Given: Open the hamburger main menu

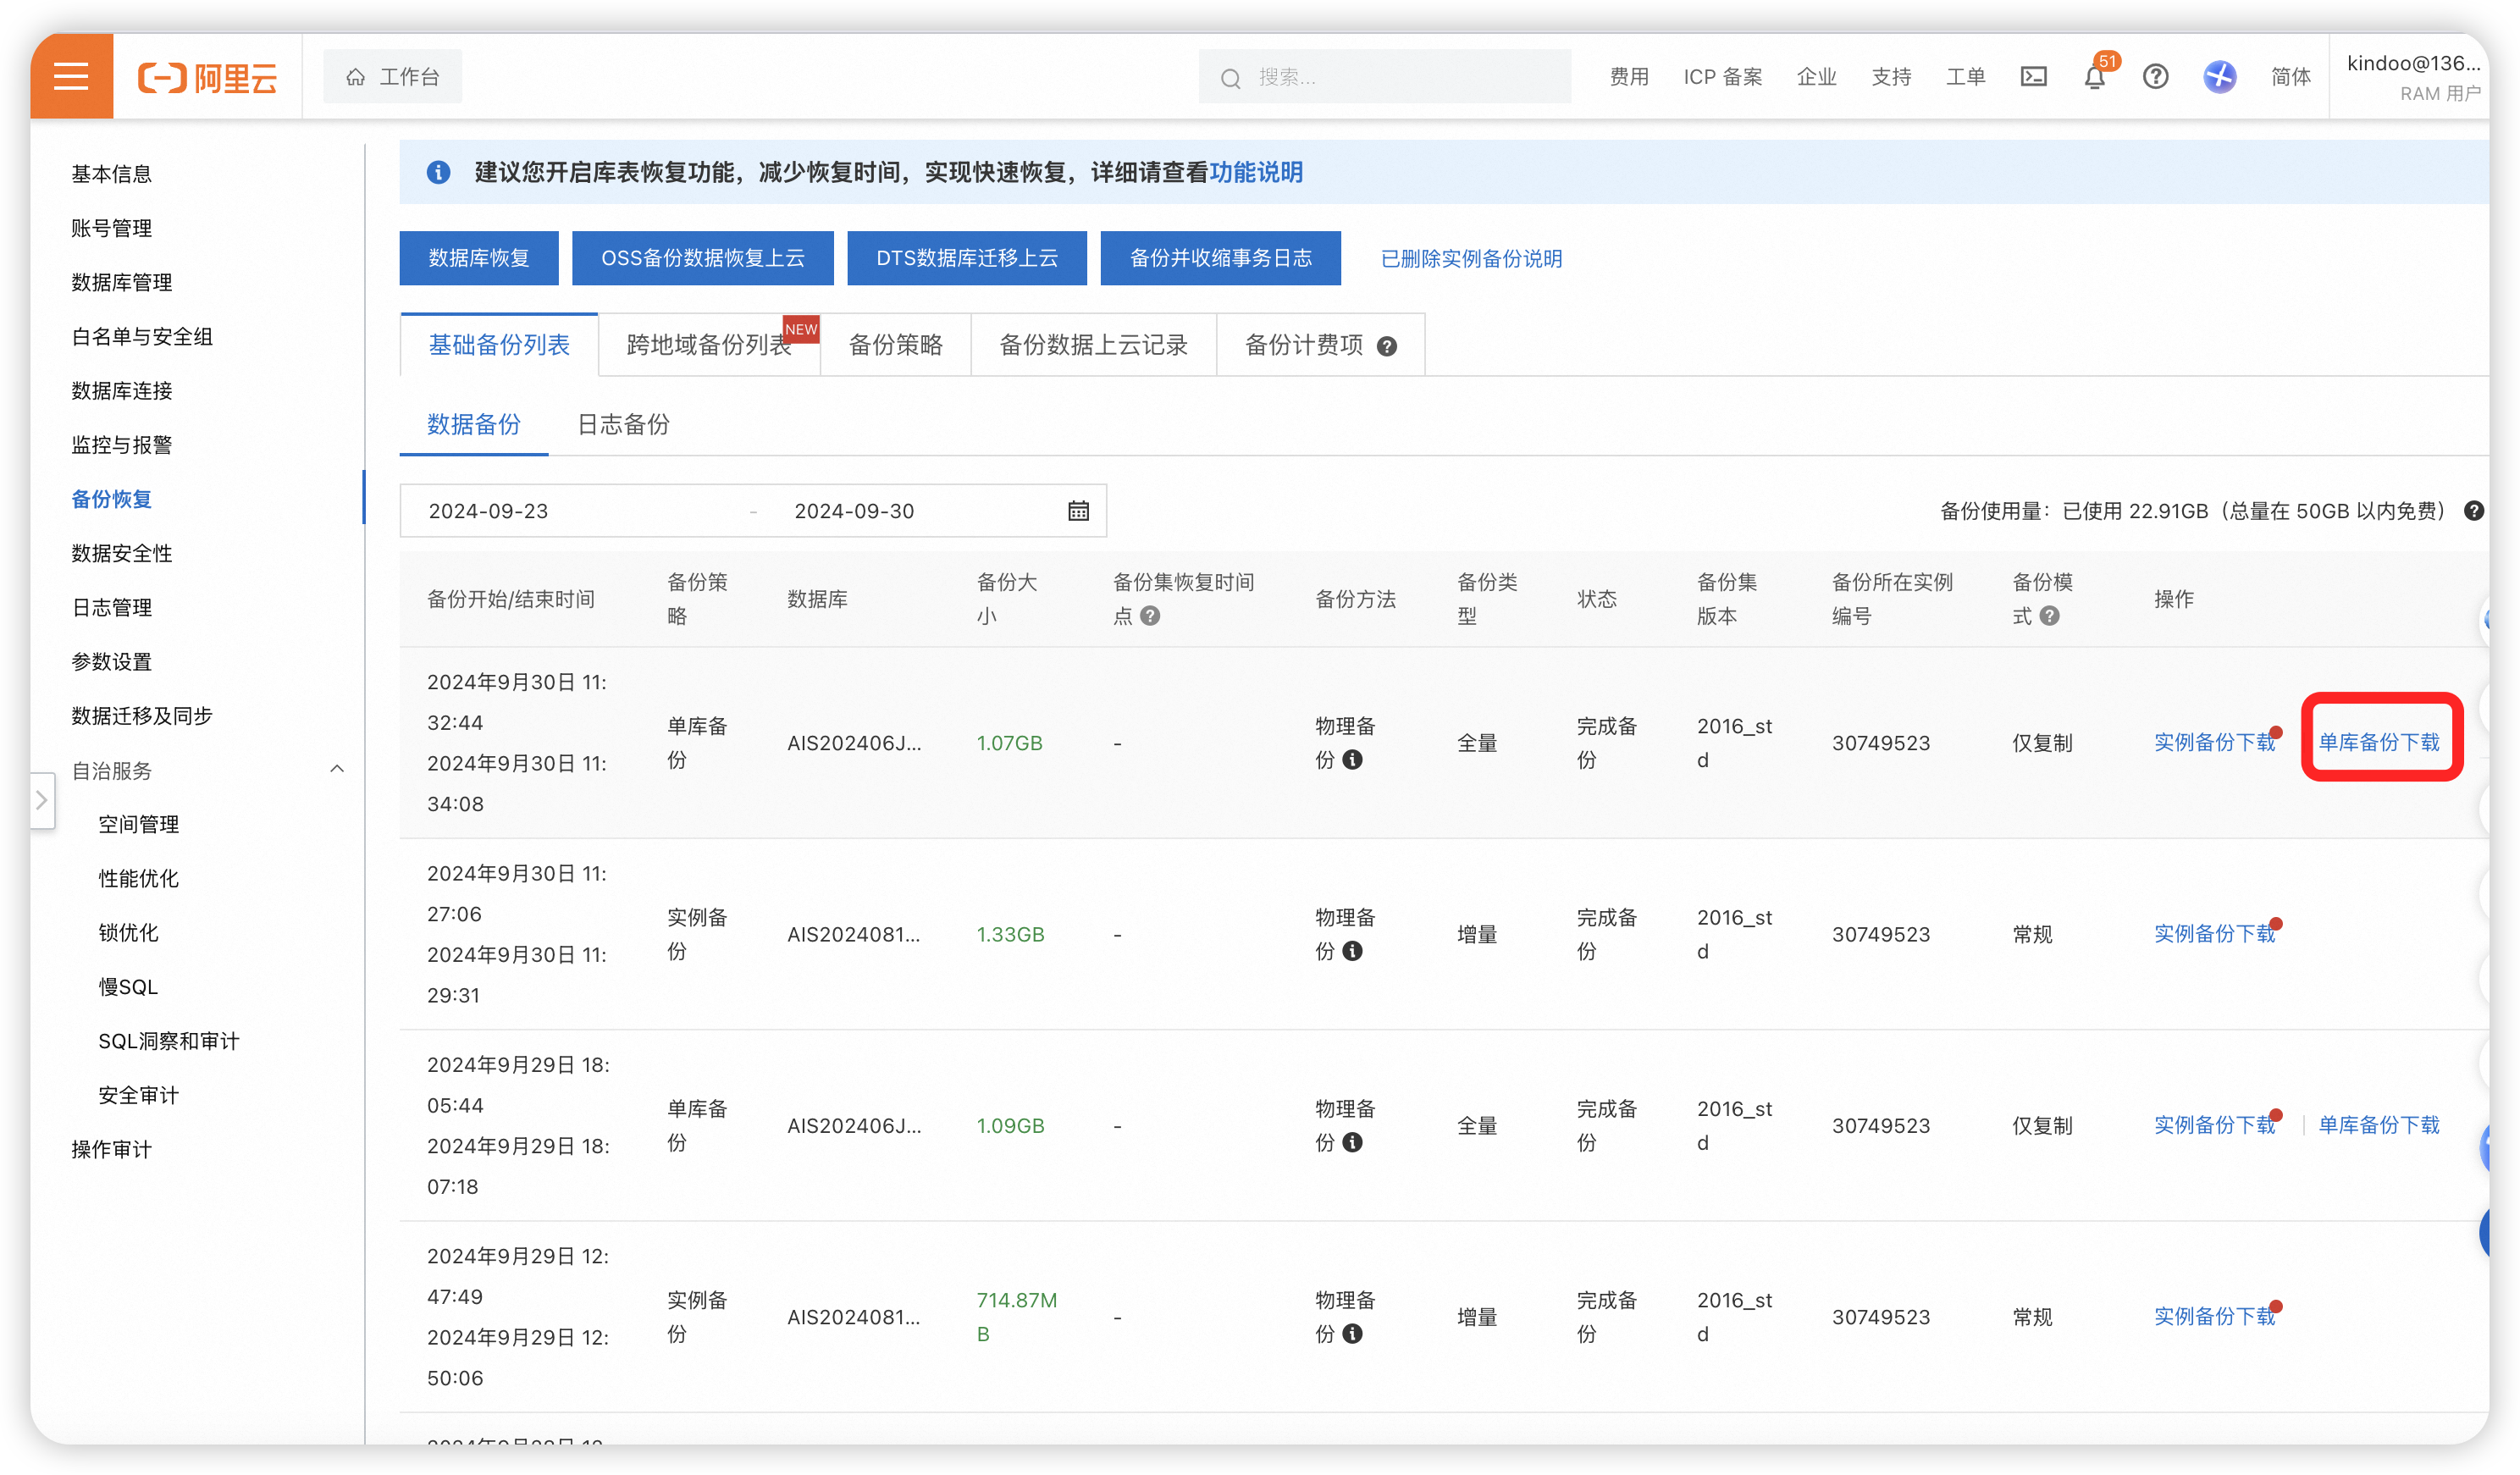Looking at the screenshot, I should click(x=71, y=76).
